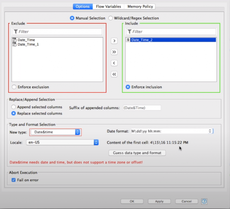The width and height of the screenshot is (230, 209).
Task: Click single left arrow to exclude column
Action: (114, 63)
